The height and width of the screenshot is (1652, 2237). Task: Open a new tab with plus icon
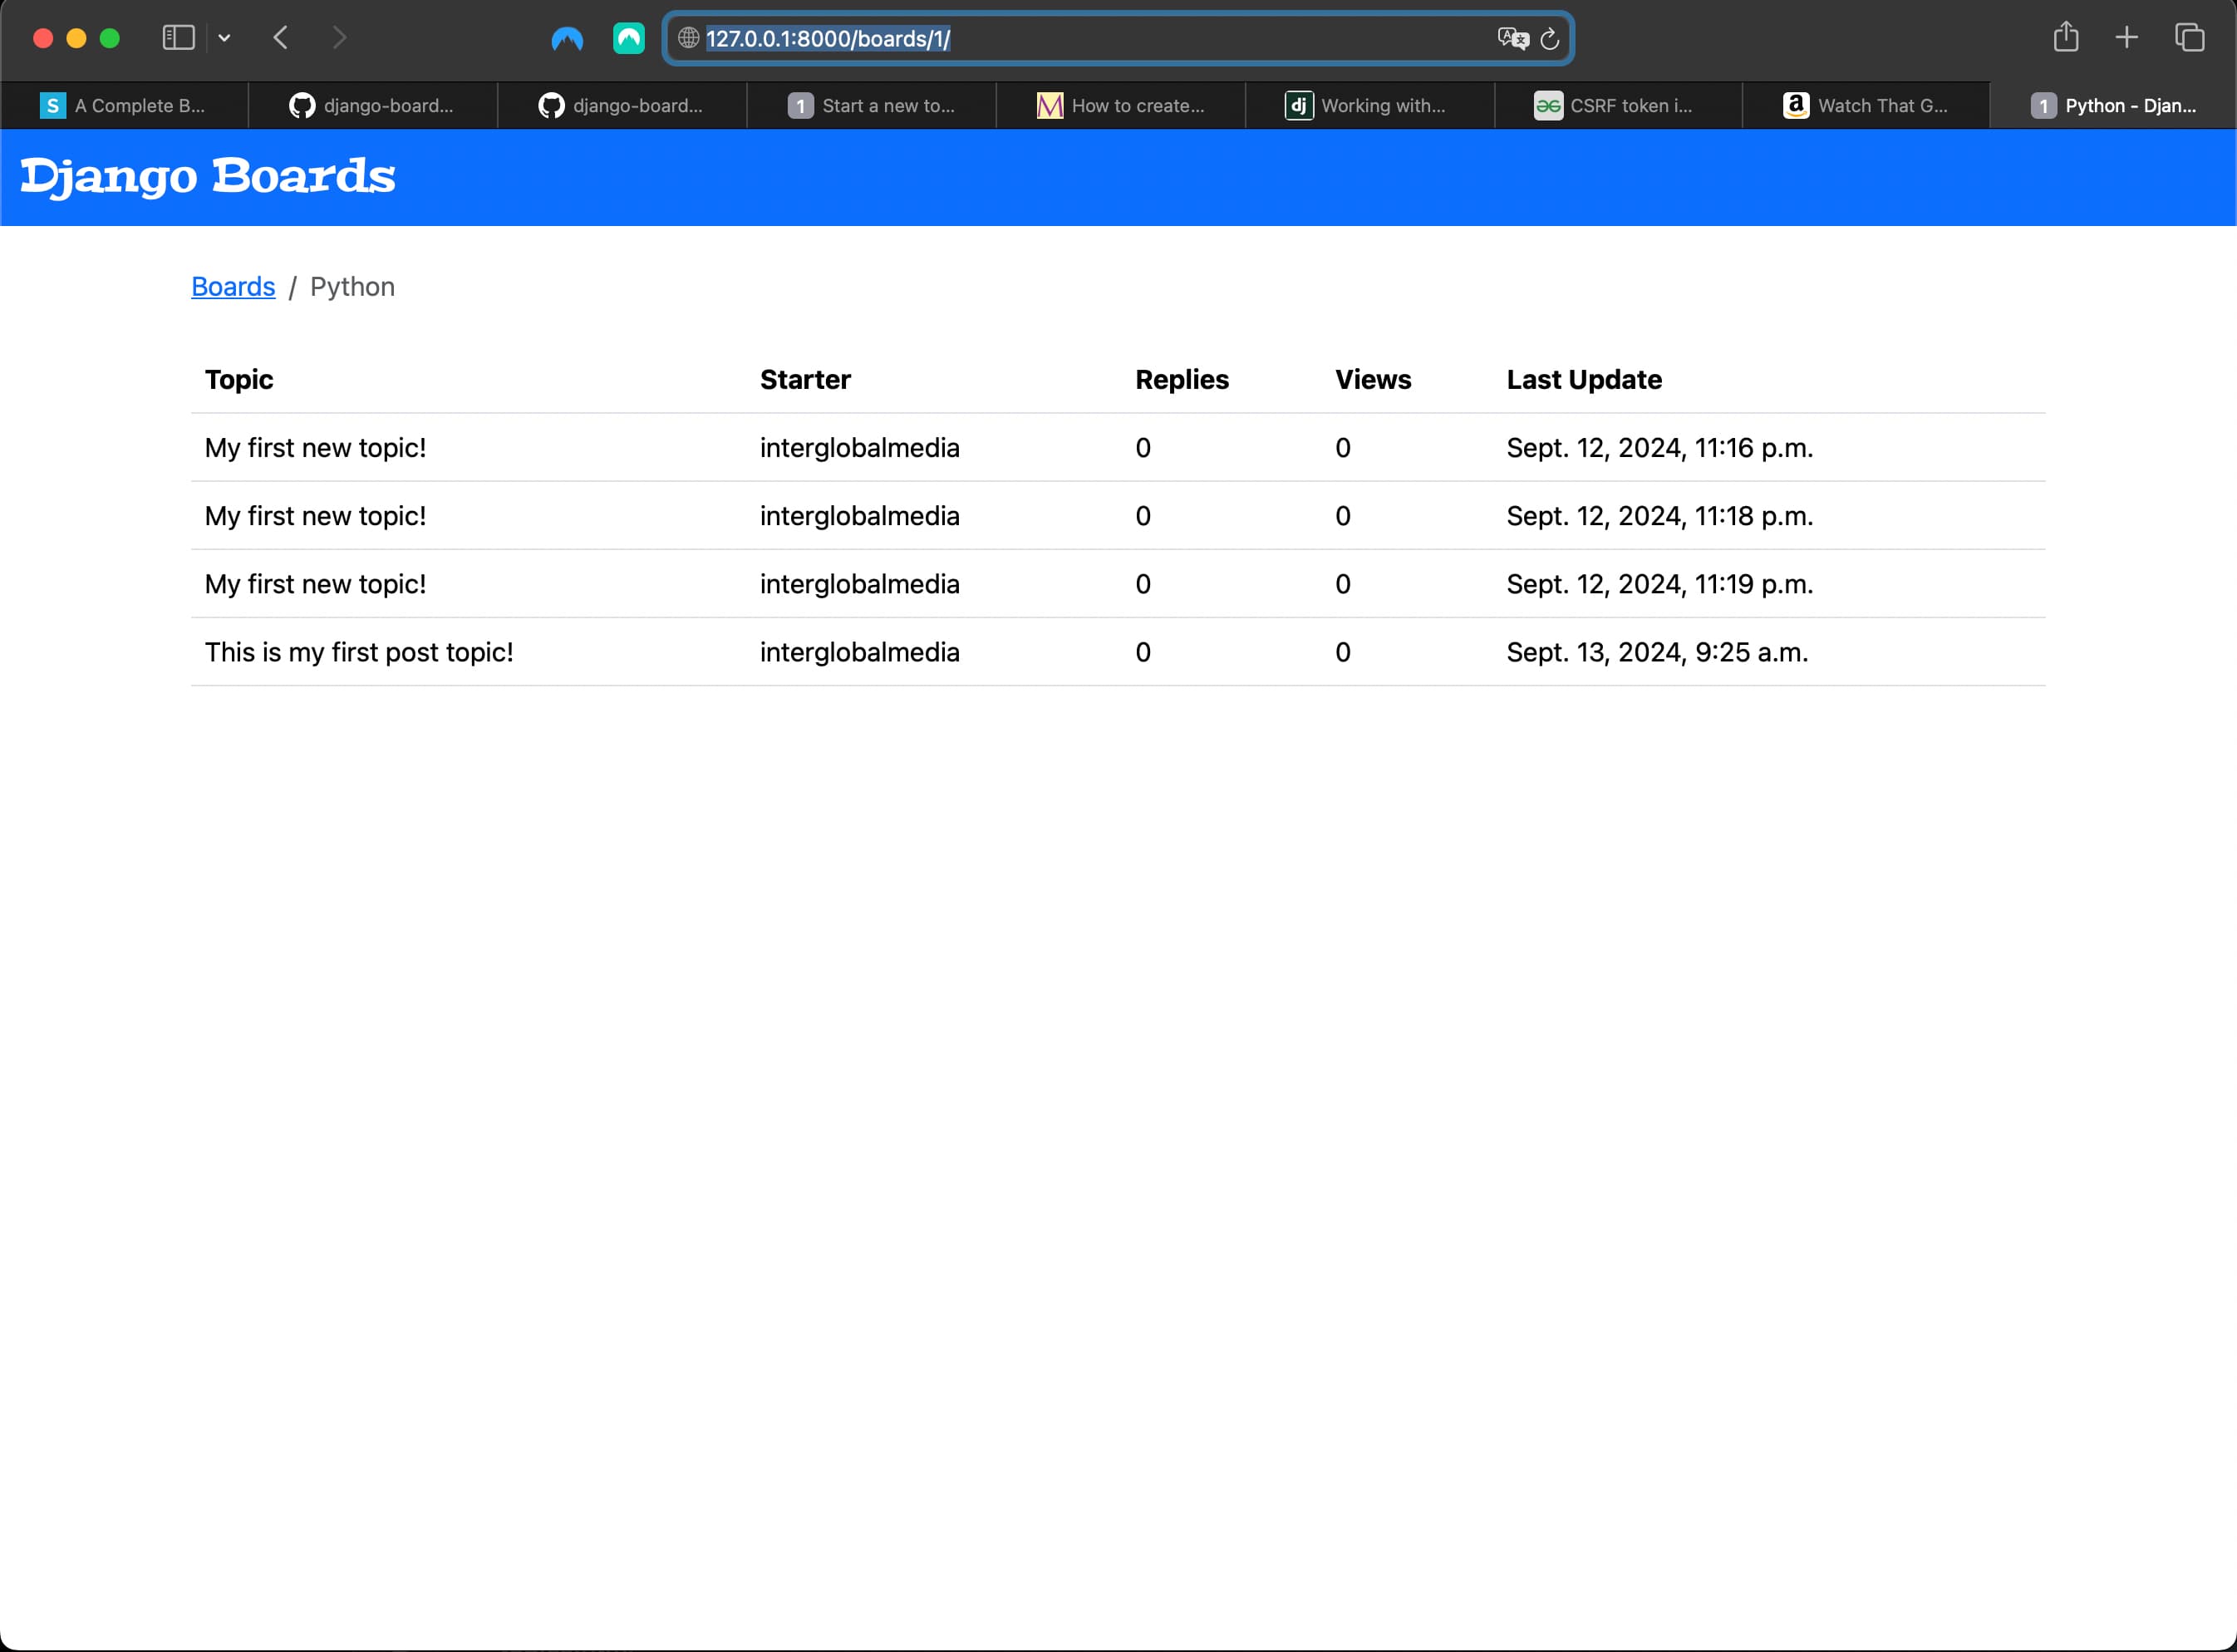2127,38
